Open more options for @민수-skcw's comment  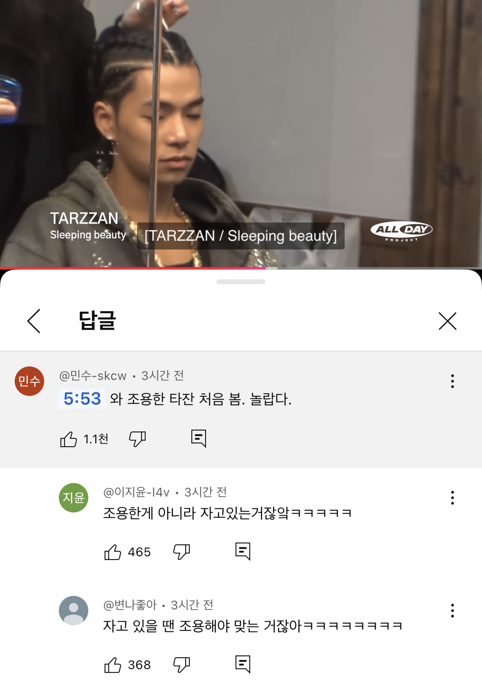pyautogui.click(x=452, y=381)
